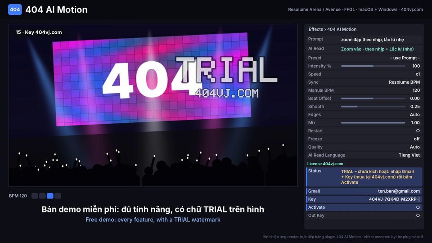
Task: Click the active blue beat indicator
Action: pos(50,196)
